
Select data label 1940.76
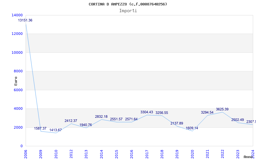click(x=85, y=125)
